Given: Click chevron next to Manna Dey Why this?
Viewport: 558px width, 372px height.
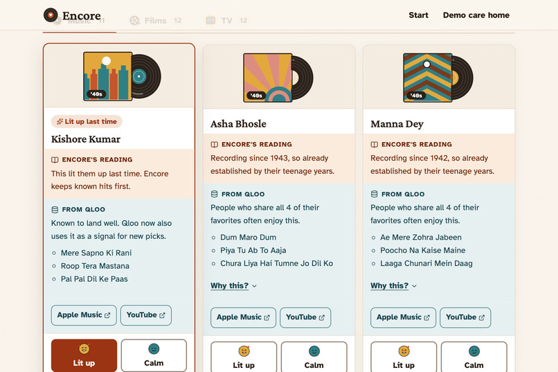Looking at the screenshot, I should 414,286.
